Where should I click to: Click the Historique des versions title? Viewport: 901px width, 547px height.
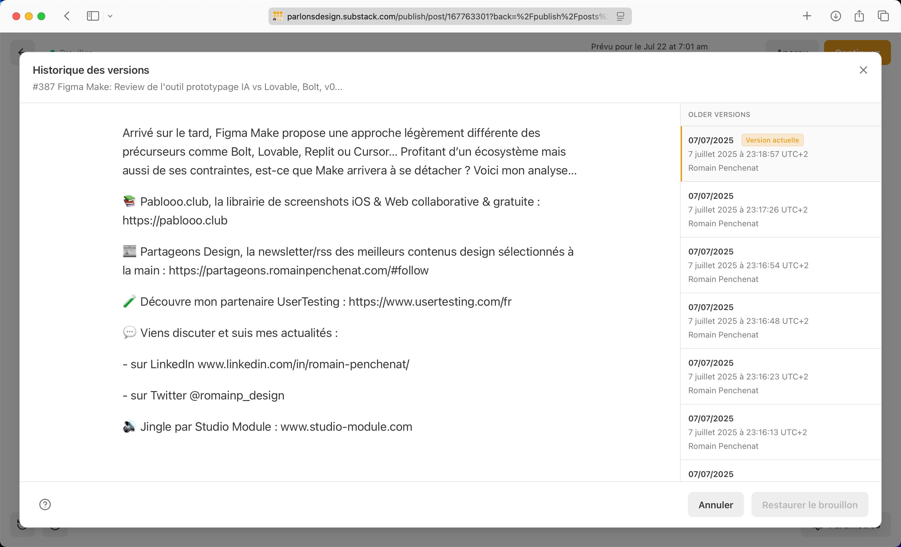[x=91, y=70]
